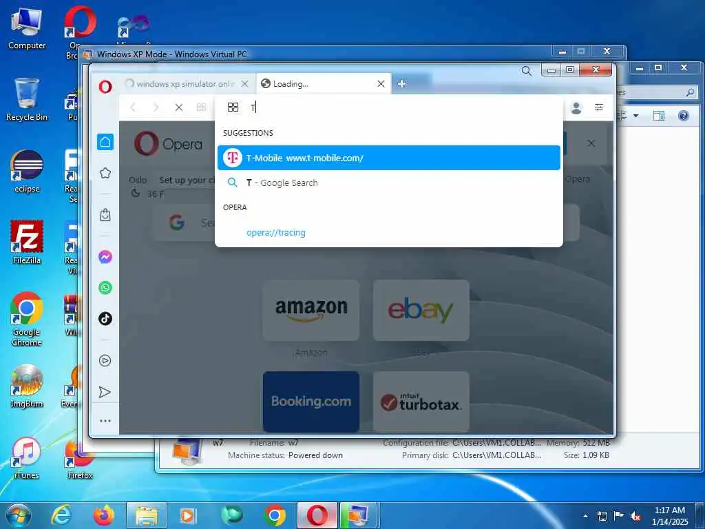Screen dimensions: 705x529
Task: Open a new tab with plus button
Action: tap(401, 83)
